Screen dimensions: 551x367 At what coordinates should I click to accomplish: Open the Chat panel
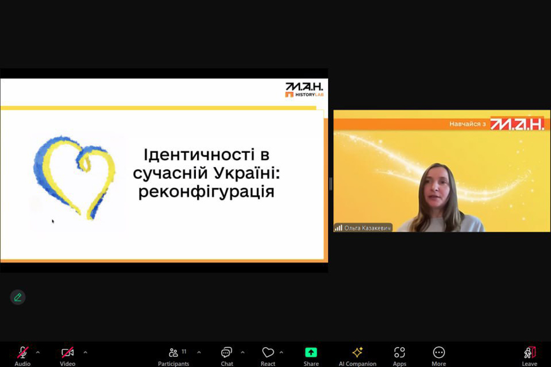click(x=227, y=356)
